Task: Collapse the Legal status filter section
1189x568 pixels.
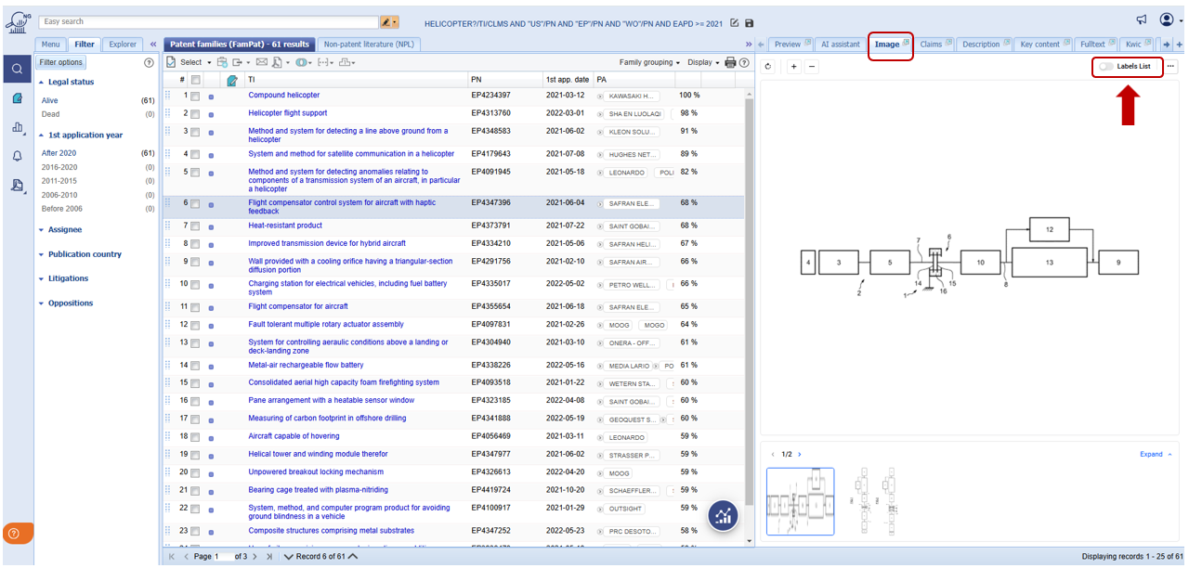Action: pyautogui.click(x=66, y=82)
